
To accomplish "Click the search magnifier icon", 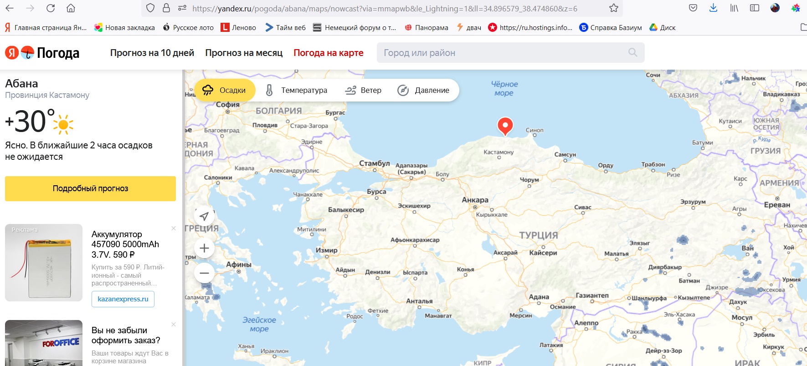I will 632,53.
